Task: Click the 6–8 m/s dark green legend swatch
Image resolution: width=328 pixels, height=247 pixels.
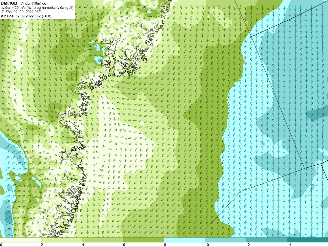Action: click(144, 240)
